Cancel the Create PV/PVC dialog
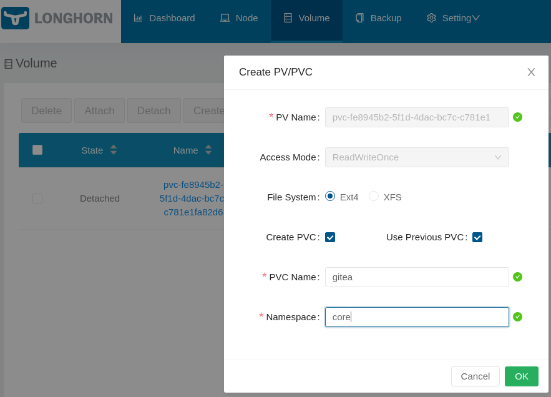Screen dimensions: 551x397 (475, 376)
